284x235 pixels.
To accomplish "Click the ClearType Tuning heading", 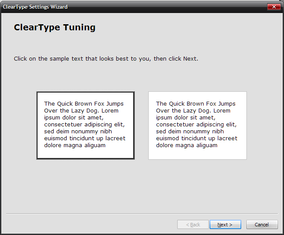I will pyautogui.click(x=55, y=28).
